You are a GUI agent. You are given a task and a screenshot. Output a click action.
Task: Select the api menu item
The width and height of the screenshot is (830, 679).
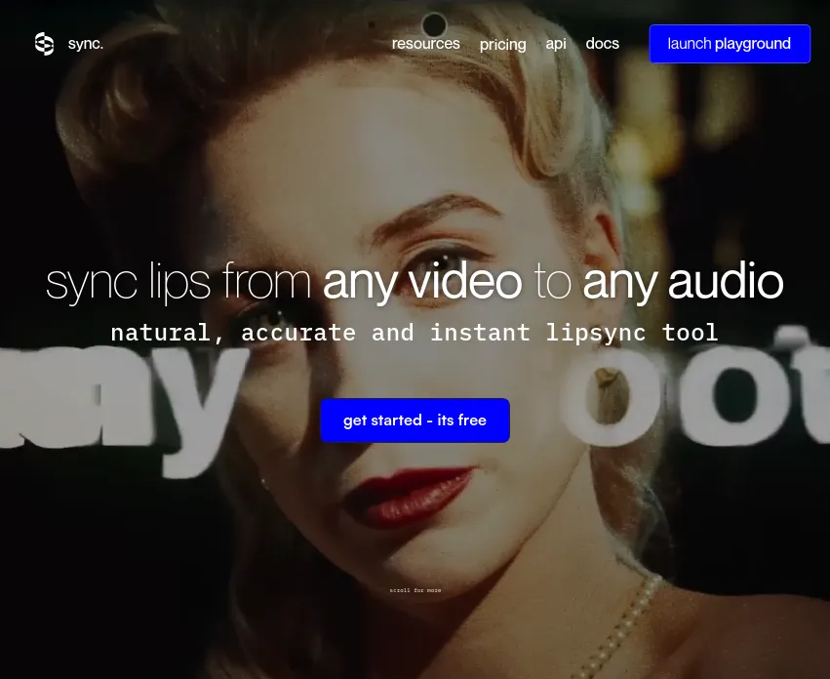[555, 43]
